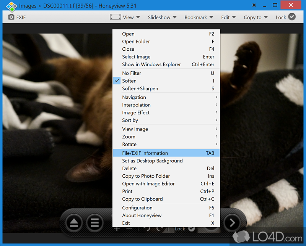Image resolution: width=306 pixels, height=246 pixels.
Task: Visit the LO4D.com link
Action: click(272, 237)
